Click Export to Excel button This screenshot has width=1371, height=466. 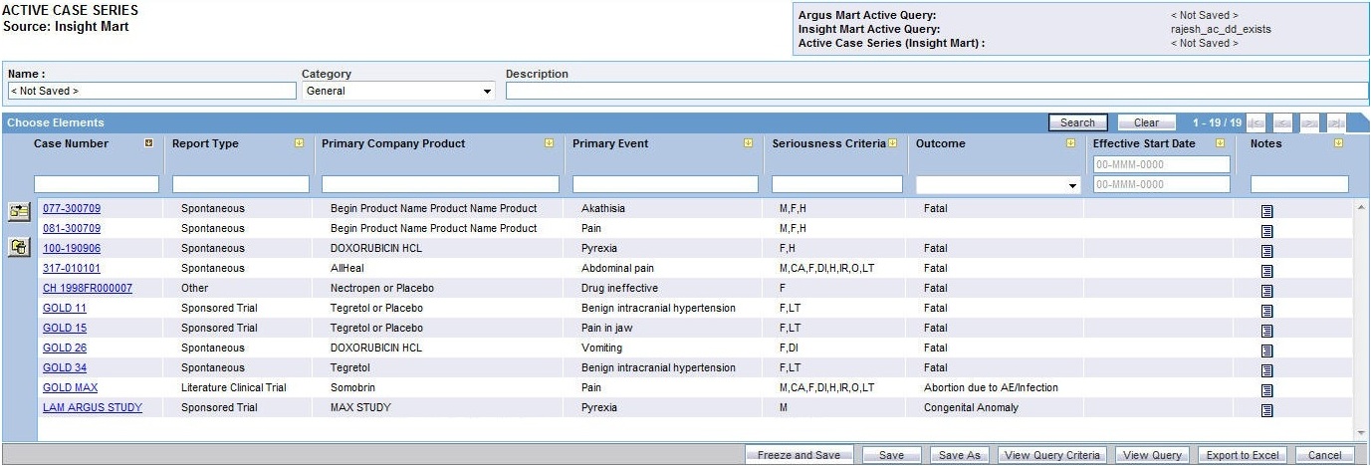point(1243,455)
